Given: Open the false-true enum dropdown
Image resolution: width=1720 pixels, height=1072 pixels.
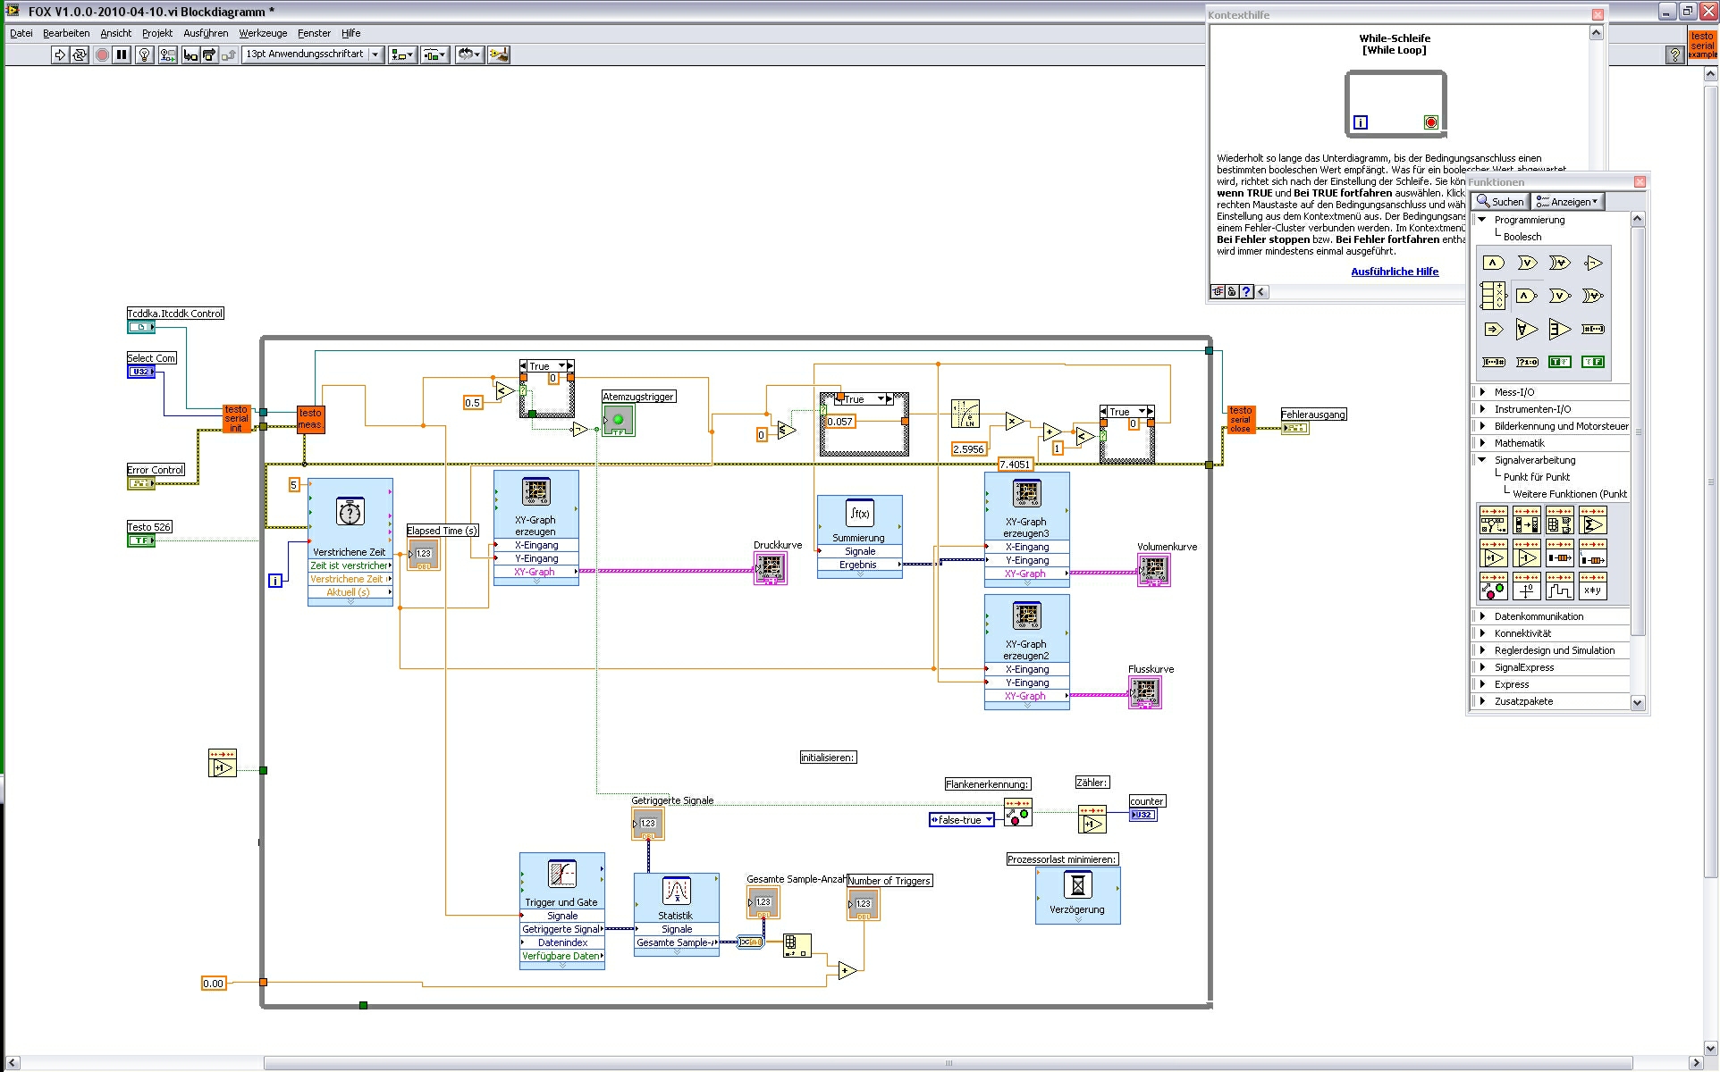Looking at the screenshot, I should tap(989, 820).
